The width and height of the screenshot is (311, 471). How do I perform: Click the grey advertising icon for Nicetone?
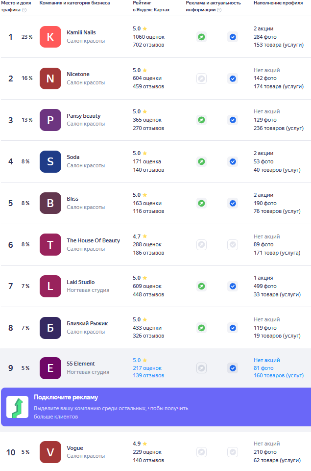(201, 78)
